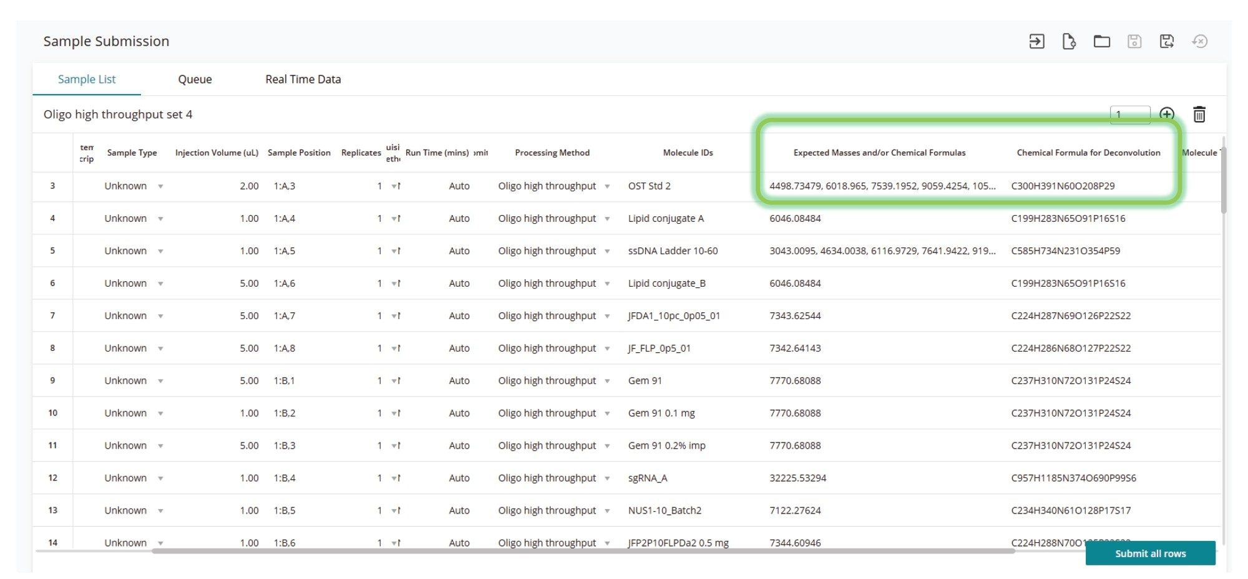Expand the Processing Method dropdown on row 5

coord(606,251)
